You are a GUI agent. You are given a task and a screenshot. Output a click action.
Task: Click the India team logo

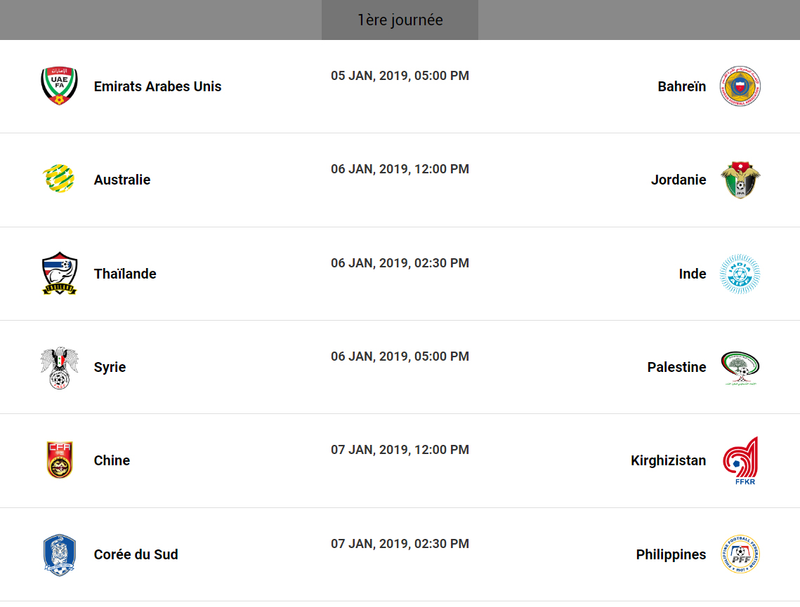click(740, 274)
